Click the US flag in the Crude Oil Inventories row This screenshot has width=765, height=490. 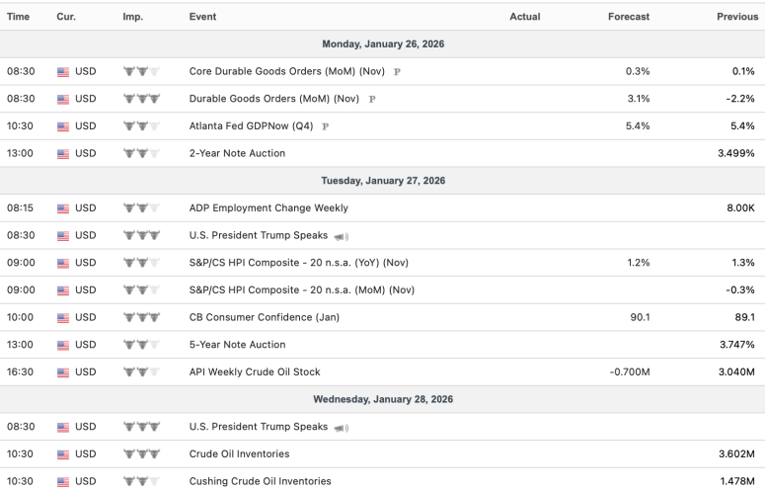click(x=63, y=454)
